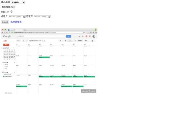176x132 pixels.
Task: Click the "產品名稱:" label
Action: click(x=6, y=2)
